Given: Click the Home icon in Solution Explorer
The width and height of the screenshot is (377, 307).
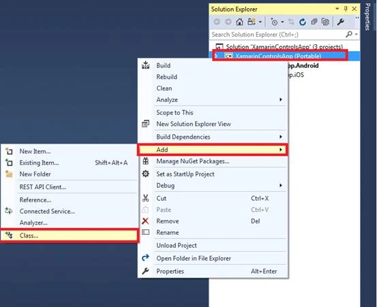Looking at the screenshot, I should click(239, 22).
